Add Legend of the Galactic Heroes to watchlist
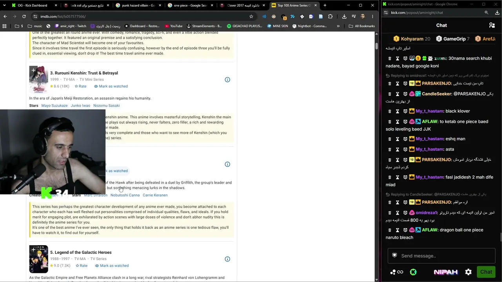502x282 pixels. (33, 249)
